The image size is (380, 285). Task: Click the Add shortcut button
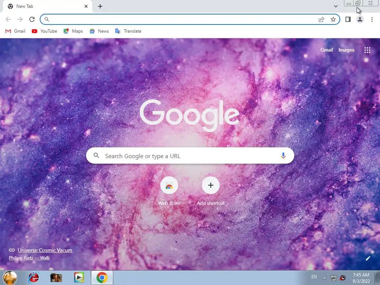[211, 191]
